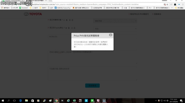185x103 pixels.
Task: Open the Mobile01 bookmark
Action: [x=24, y=8]
